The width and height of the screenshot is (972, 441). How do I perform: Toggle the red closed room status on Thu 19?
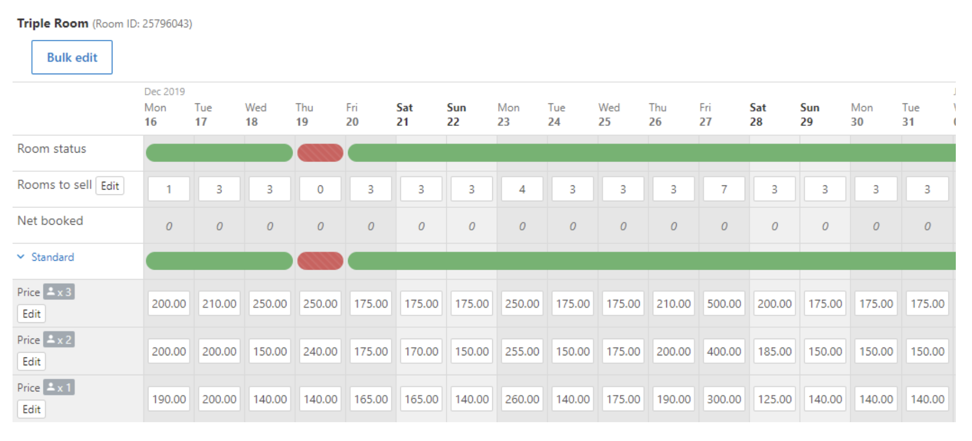click(x=320, y=153)
